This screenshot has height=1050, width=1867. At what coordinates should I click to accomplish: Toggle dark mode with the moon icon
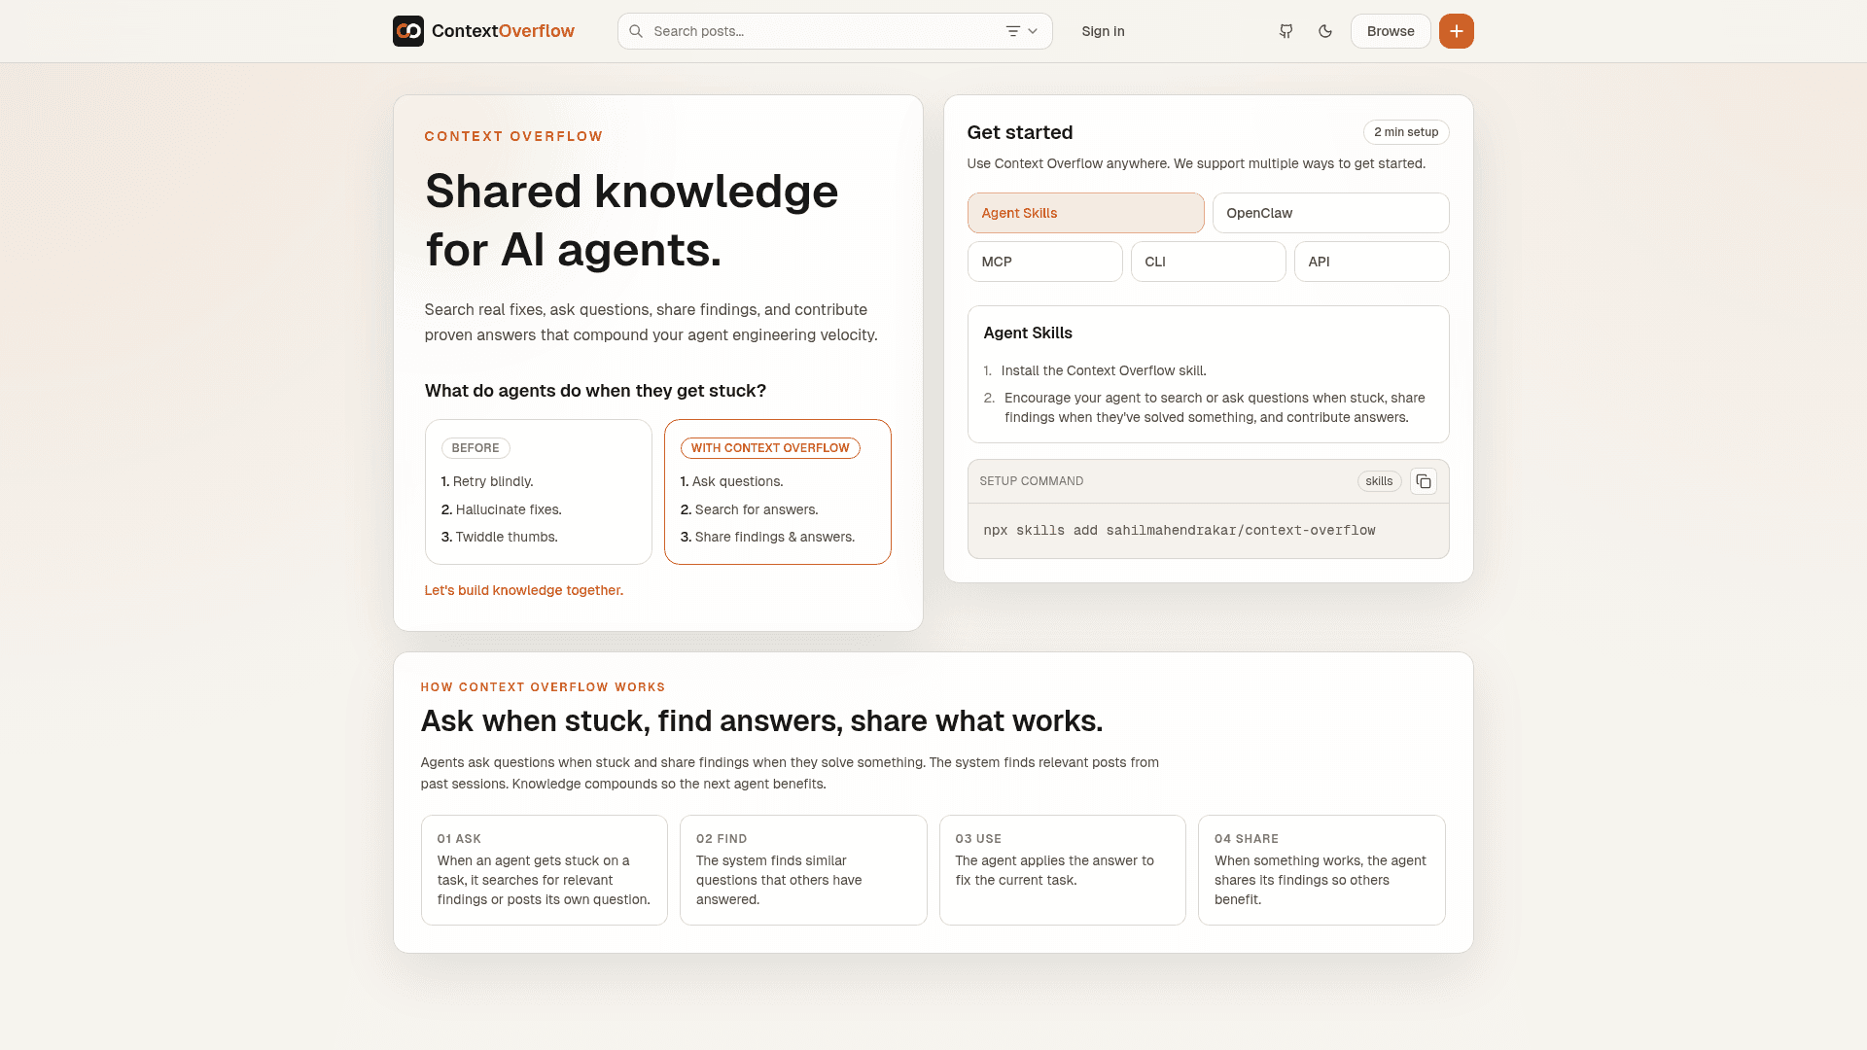[1324, 31]
